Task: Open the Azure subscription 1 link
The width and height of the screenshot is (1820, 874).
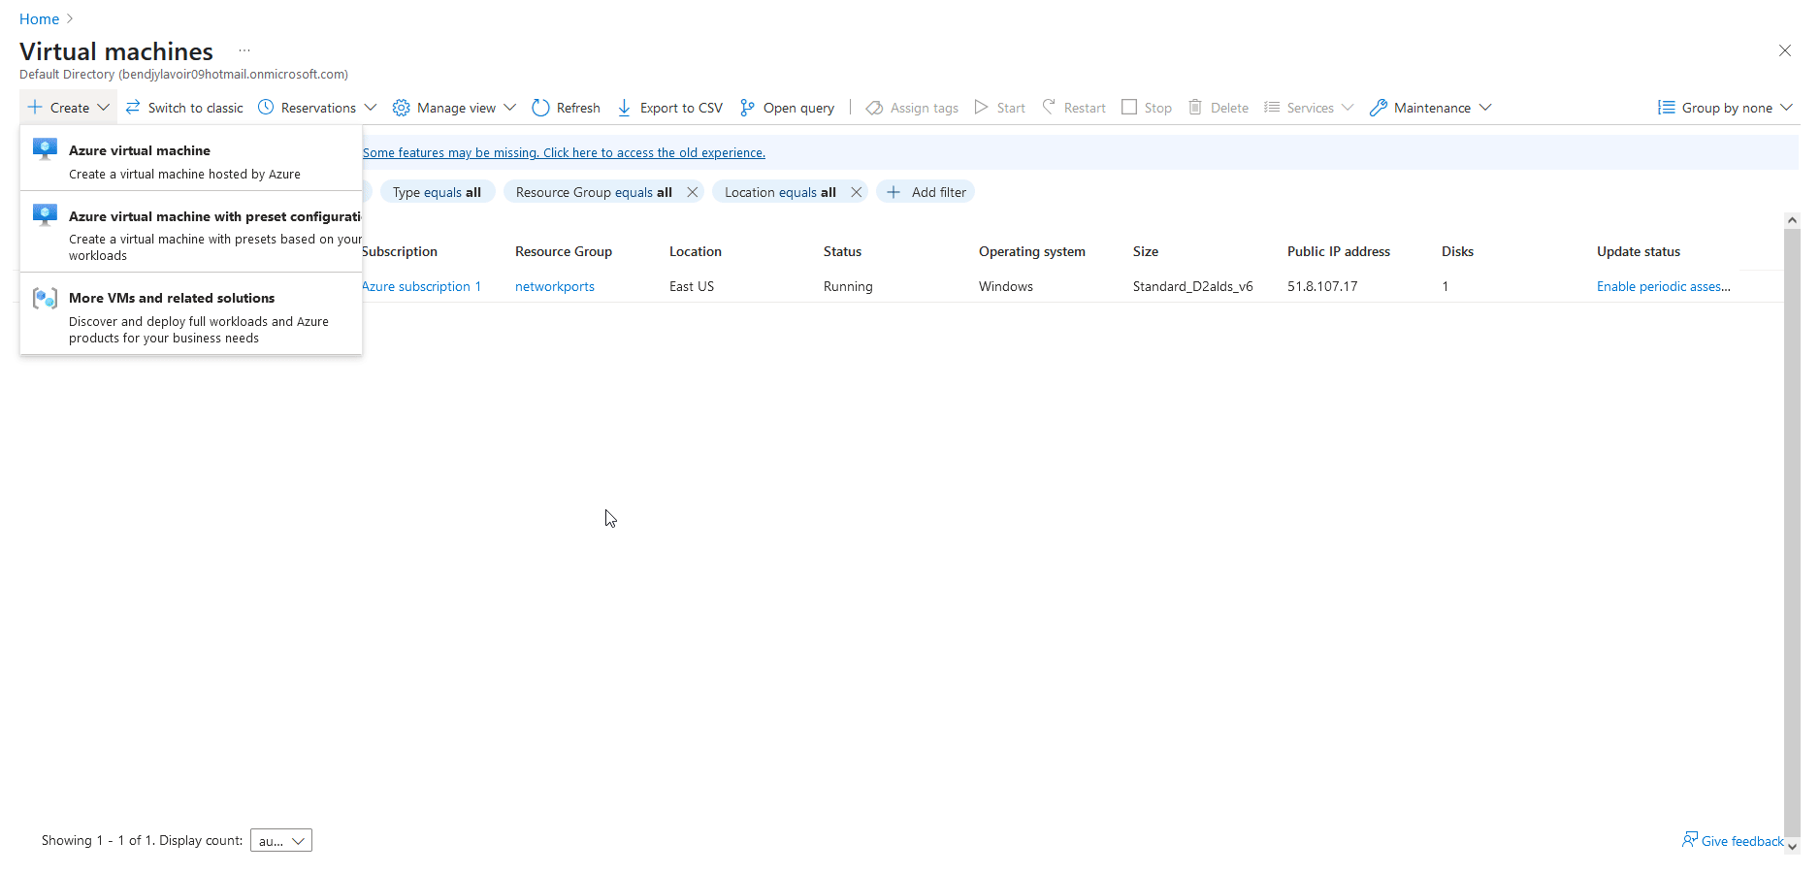Action: pos(421,286)
